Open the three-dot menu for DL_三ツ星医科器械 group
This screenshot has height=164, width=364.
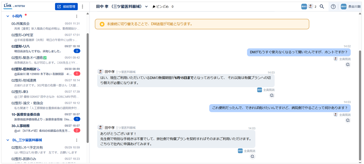77,140
